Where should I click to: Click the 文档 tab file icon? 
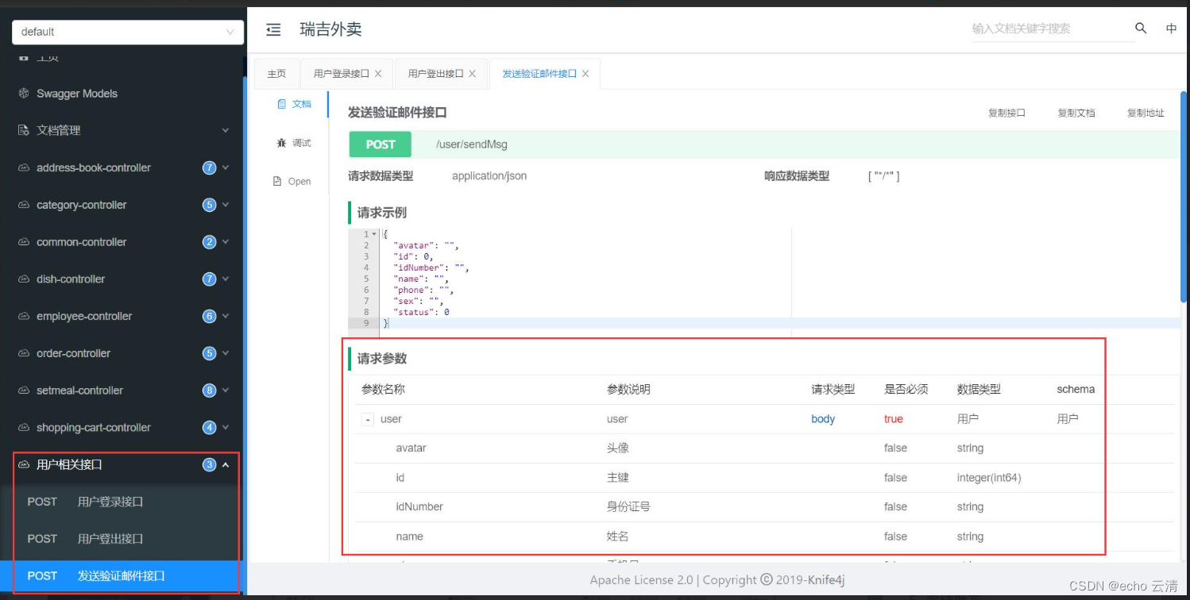(x=281, y=104)
